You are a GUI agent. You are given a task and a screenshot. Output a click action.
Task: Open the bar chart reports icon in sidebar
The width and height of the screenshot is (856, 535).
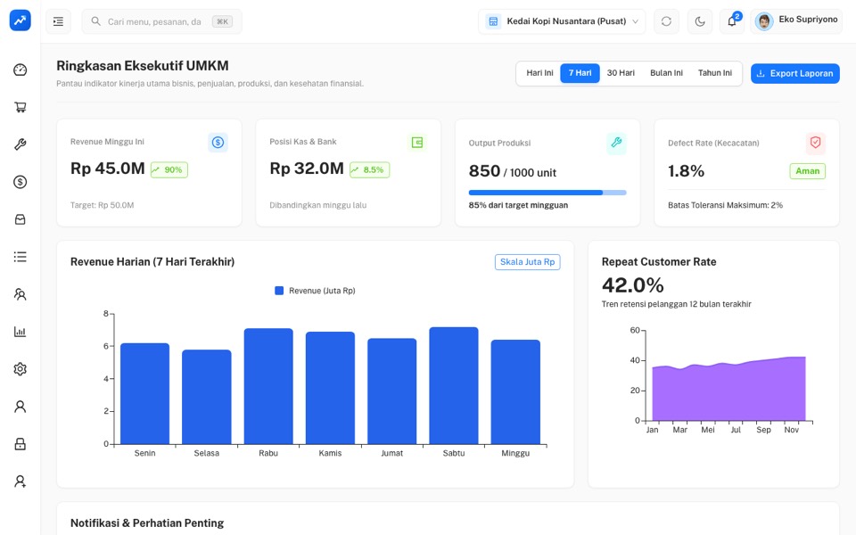tap(21, 332)
